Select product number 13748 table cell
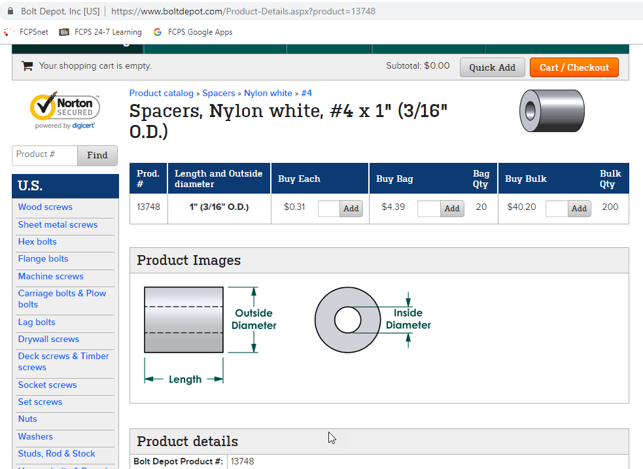This screenshot has width=643, height=469. (x=148, y=207)
